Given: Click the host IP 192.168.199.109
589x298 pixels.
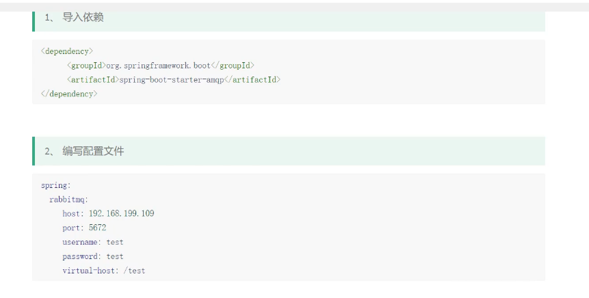Looking at the screenshot, I should click(x=121, y=213).
